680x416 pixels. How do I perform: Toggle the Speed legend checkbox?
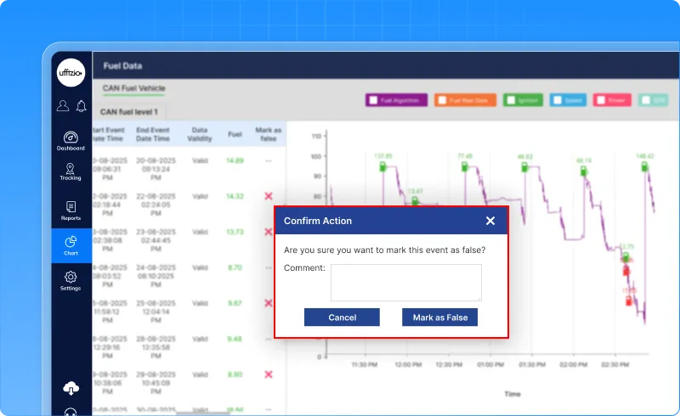pos(557,100)
